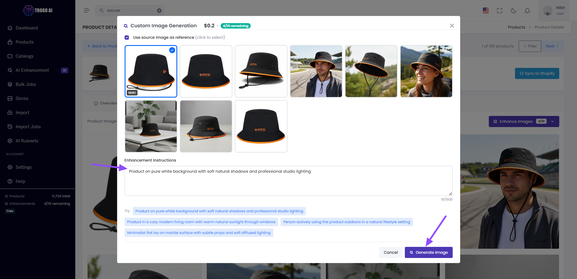Open the language selector flag
This screenshot has height=279, width=577.
point(485,11)
